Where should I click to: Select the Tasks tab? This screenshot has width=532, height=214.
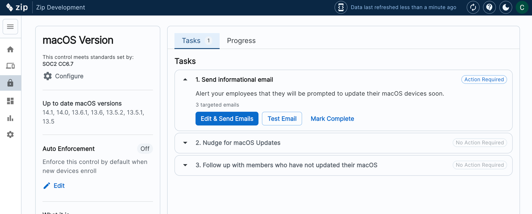pyautogui.click(x=197, y=41)
